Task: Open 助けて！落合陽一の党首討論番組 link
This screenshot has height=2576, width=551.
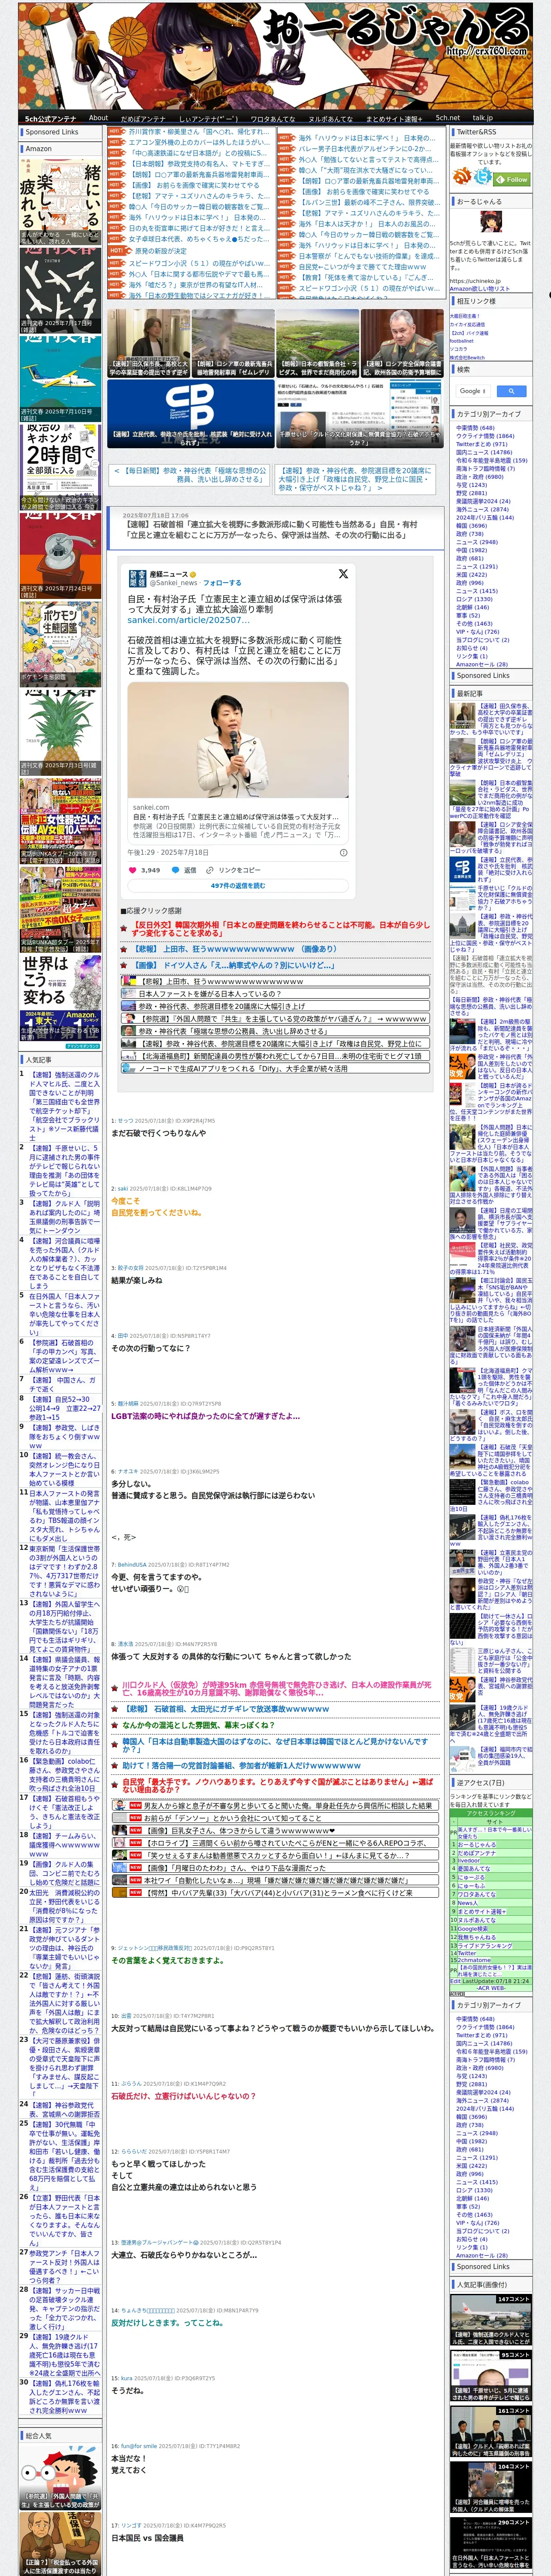Action: [x=241, y=1765]
